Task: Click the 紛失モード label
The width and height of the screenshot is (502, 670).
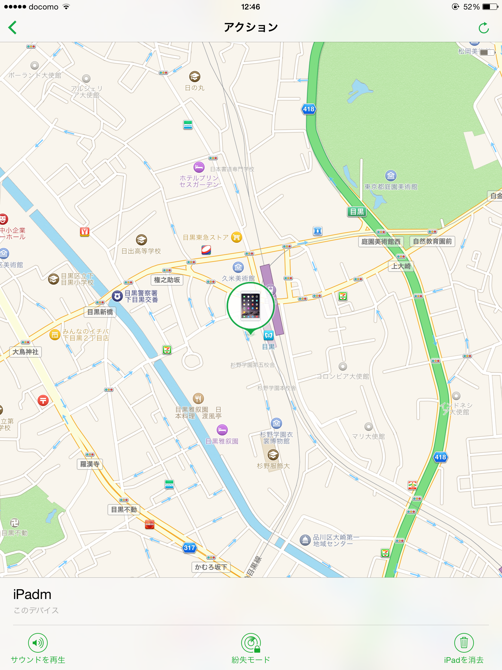Action: 251,660
